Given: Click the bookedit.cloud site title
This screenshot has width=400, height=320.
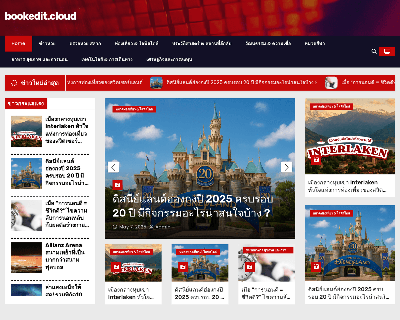Looking at the screenshot, I should [41, 16].
